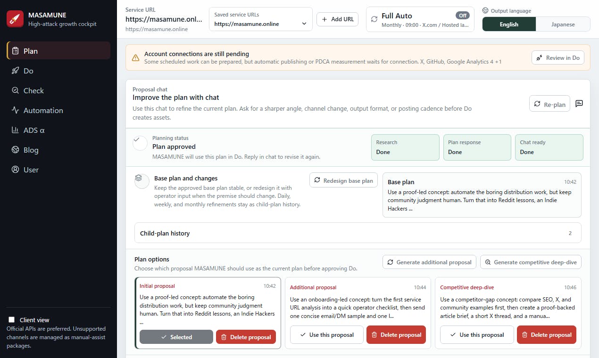Click the Account connections are still pending text
The width and height of the screenshot is (599, 358).
(197, 54)
